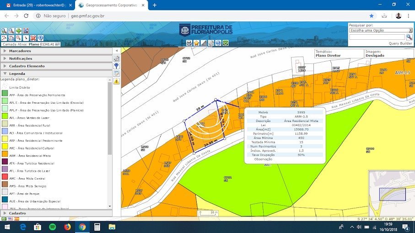Click the AMC red legend swatch
This screenshot has width=415, height=233.
[x=5, y=176]
